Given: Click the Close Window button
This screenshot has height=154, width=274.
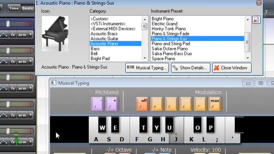Looking at the screenshot, I should [x=232, y=68].
